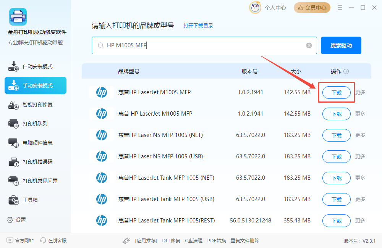
Task: Click the 应用推荐 megaphone icon
Action: (126, 241)
